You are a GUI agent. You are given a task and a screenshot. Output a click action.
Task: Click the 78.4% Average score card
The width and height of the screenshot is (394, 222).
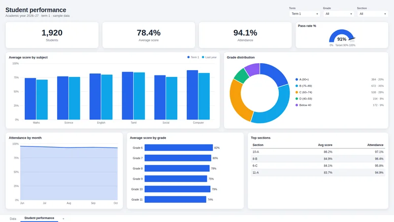pyautogui.click(x=149, y=35)
